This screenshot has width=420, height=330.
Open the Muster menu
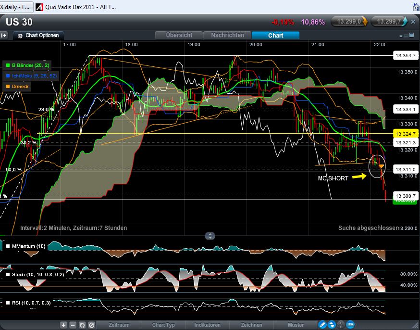pyautogui.click(x=296, y=325)
